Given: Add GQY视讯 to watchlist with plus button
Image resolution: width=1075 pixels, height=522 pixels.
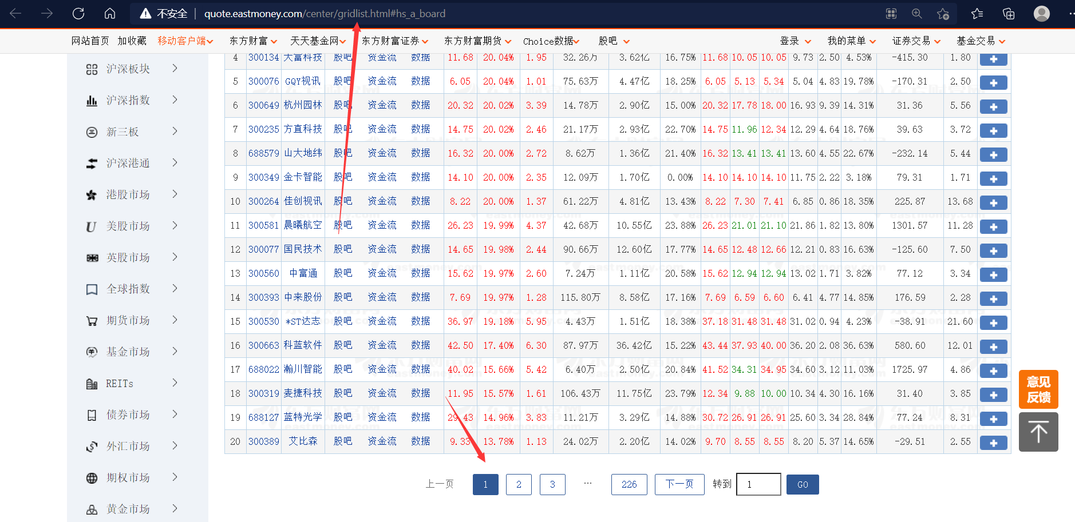Looking at the screenshot, I should [x=994, y=83].
